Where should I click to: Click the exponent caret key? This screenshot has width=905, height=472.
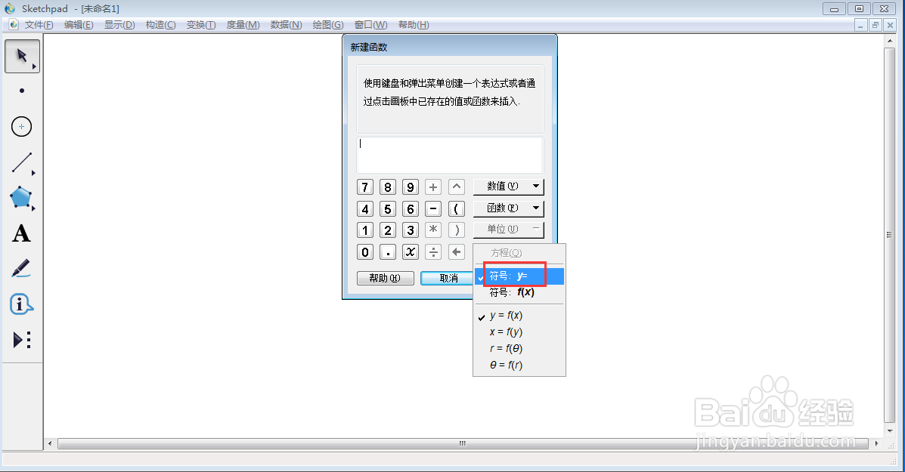pos(457,187)
